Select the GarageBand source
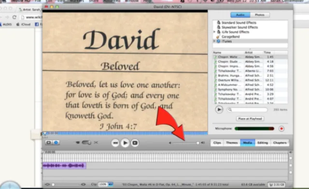 [x=231, y=37]
